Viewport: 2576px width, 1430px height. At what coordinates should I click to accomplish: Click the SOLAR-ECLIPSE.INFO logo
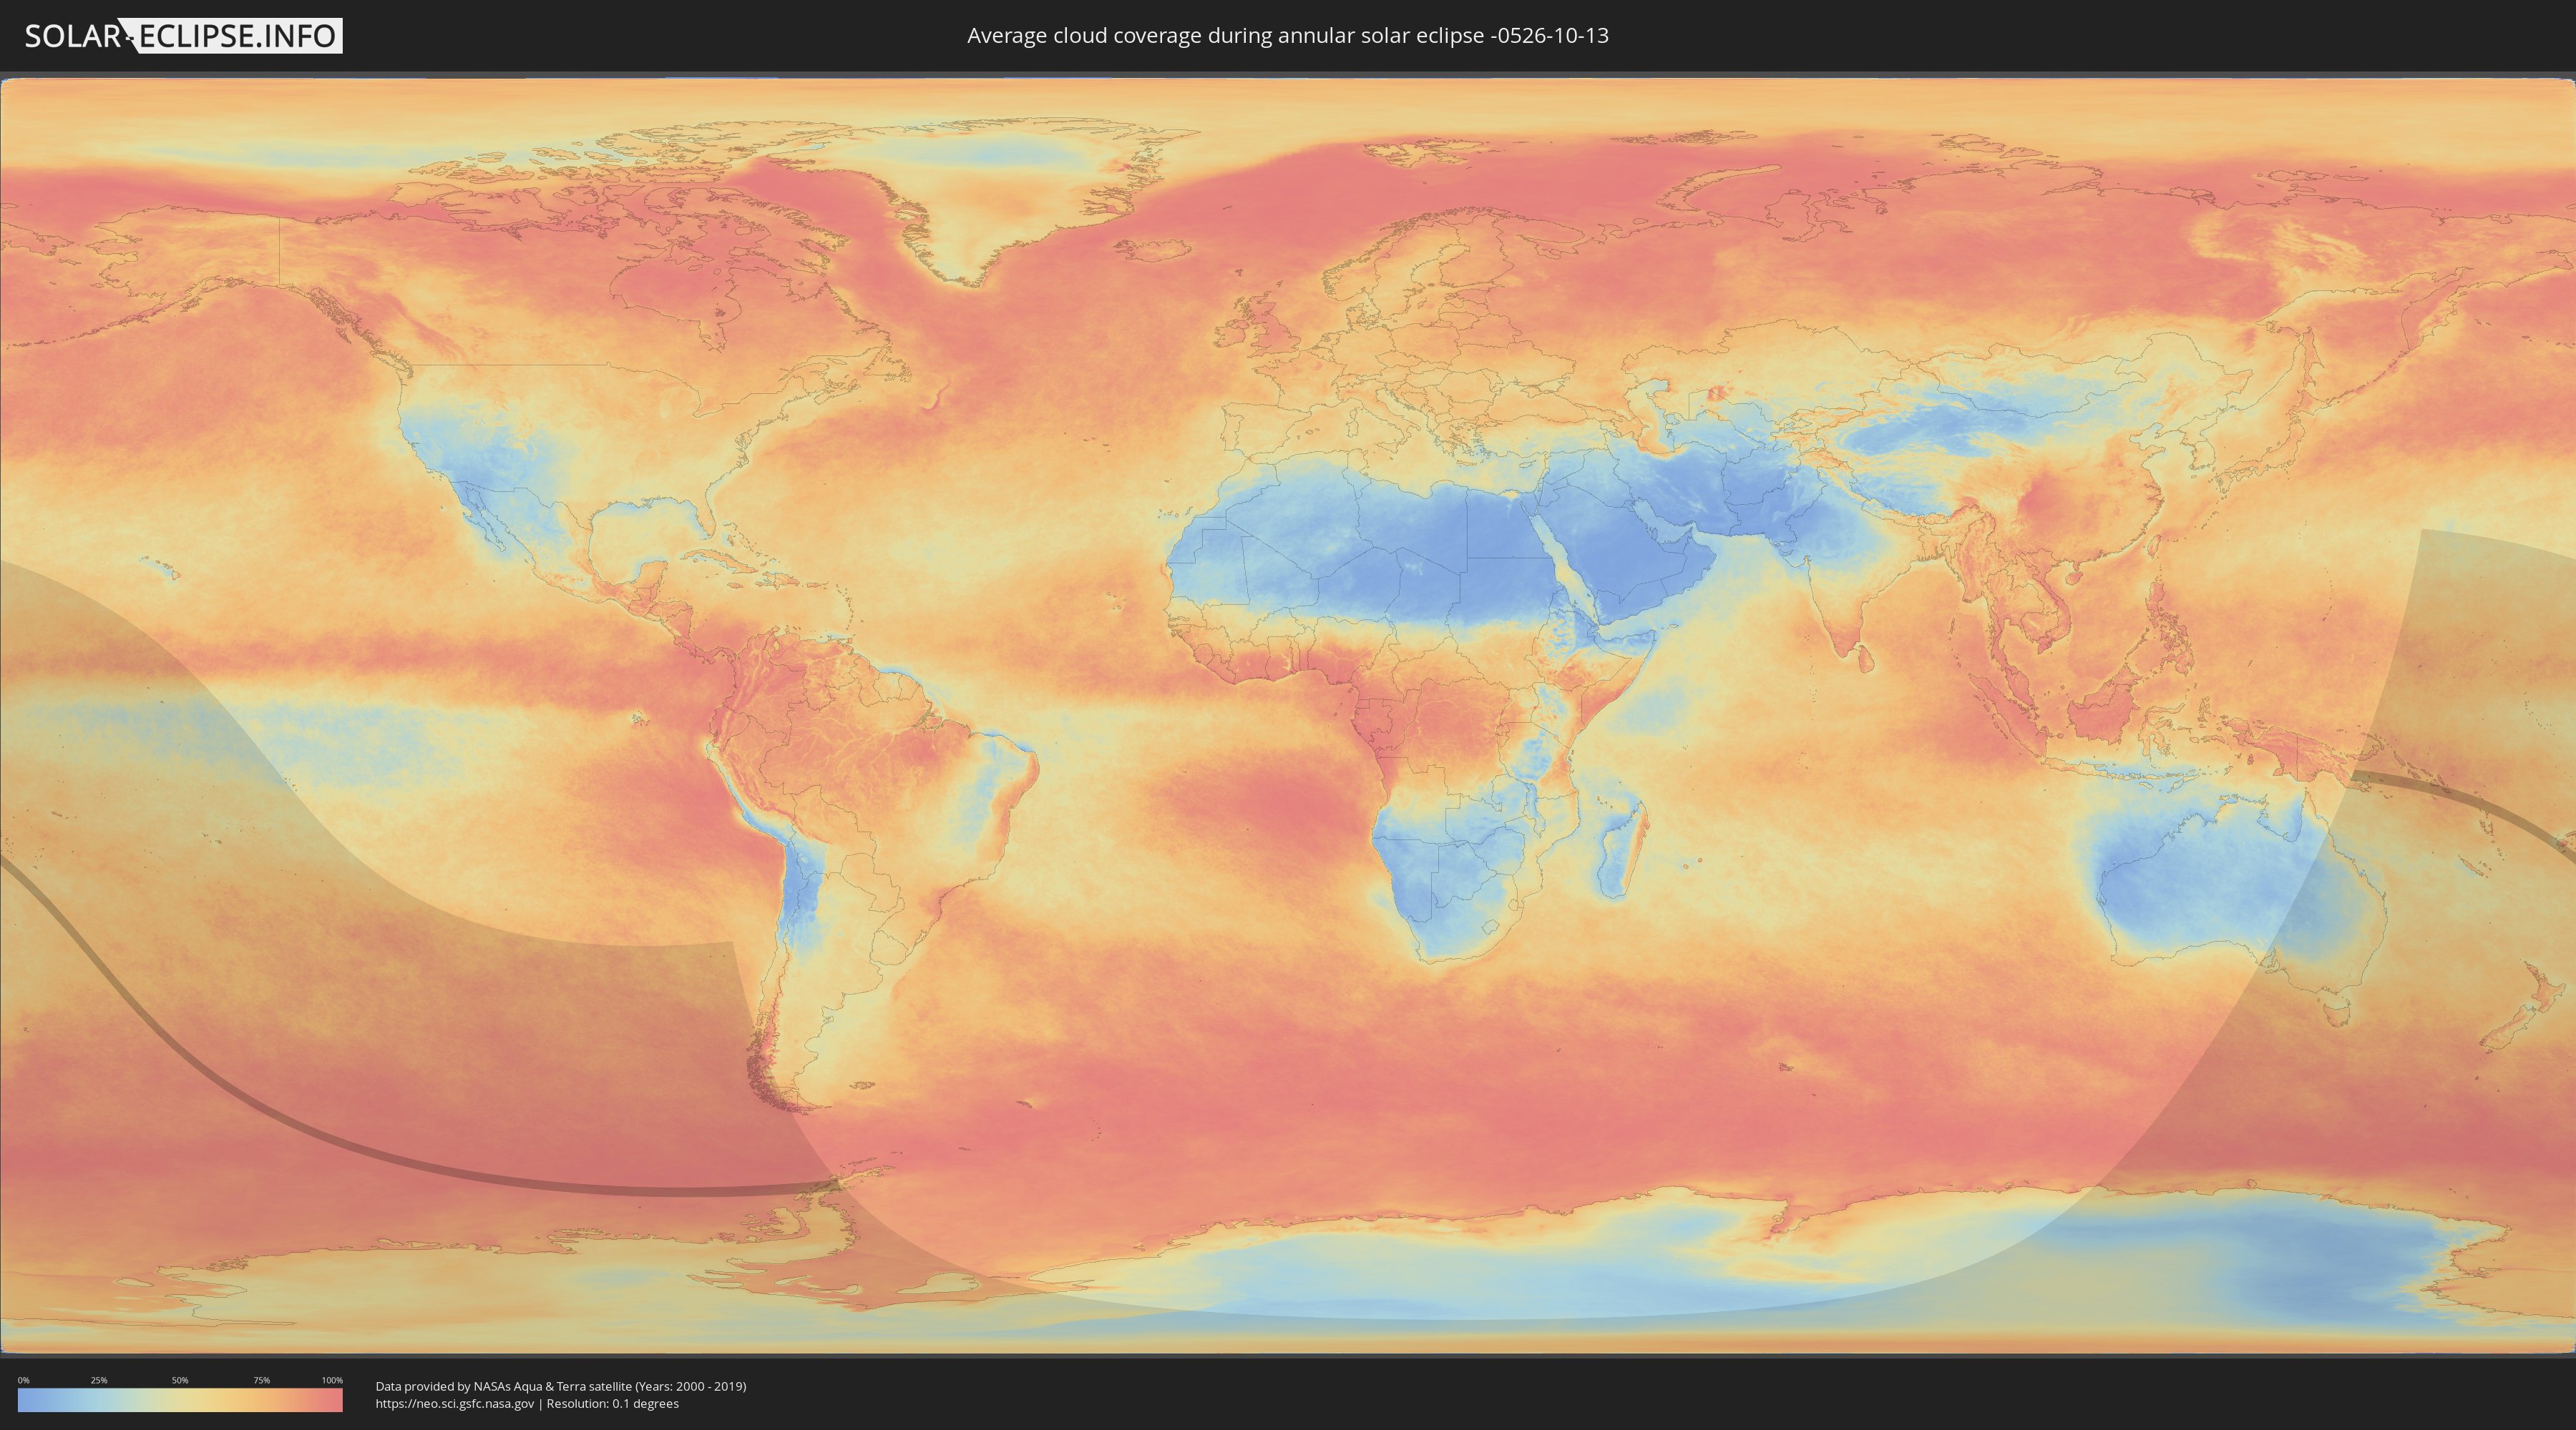pos(183,36)
